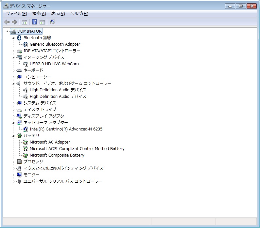The image size is (260, 228).
Task: Select the first High Definition Audio デバイス
Action: pos(58,90)
